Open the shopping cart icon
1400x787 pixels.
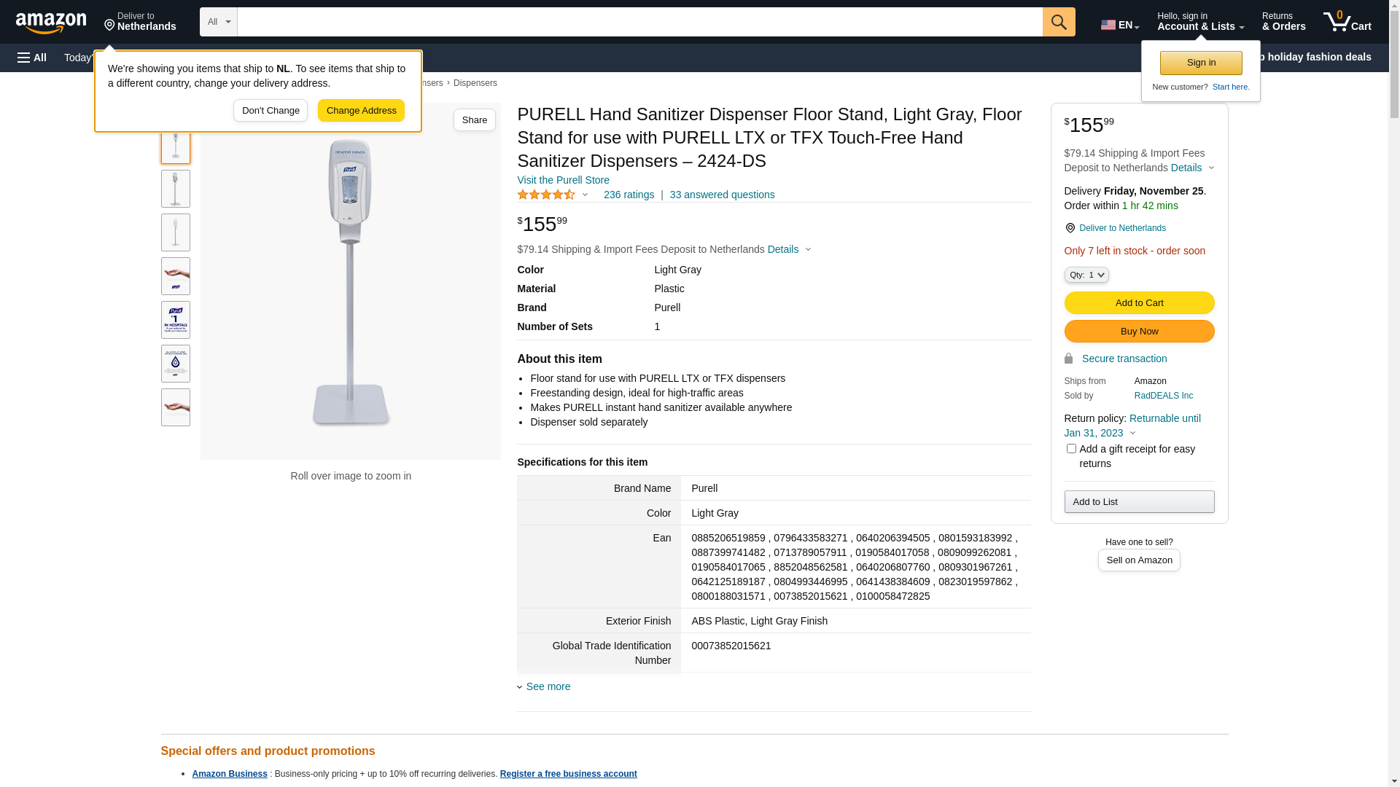[x=1347, y=22]
